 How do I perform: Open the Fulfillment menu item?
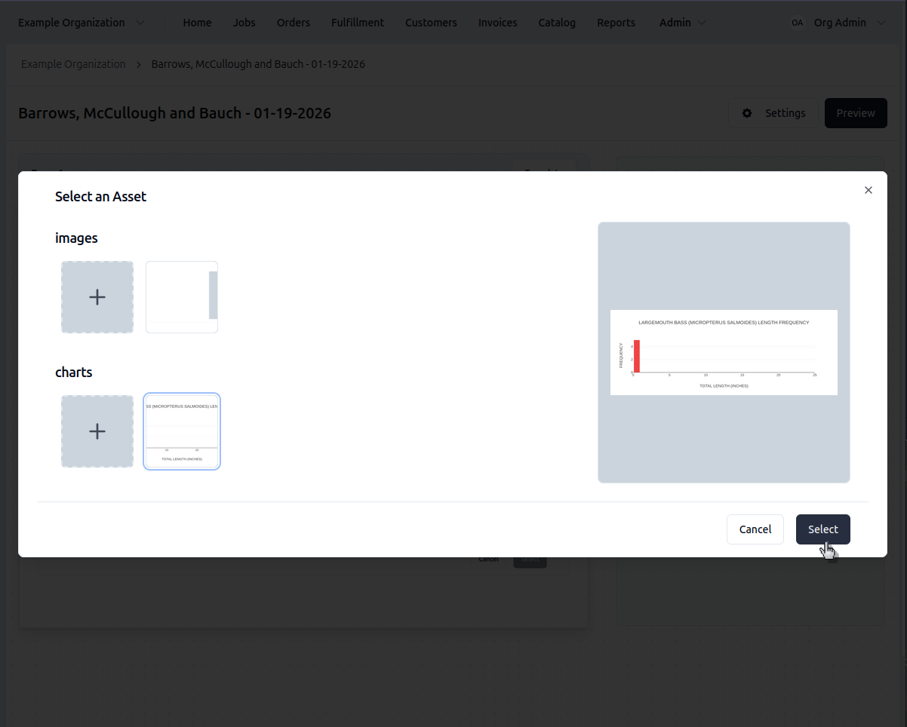pyautogui.click(x=358, y=23)
